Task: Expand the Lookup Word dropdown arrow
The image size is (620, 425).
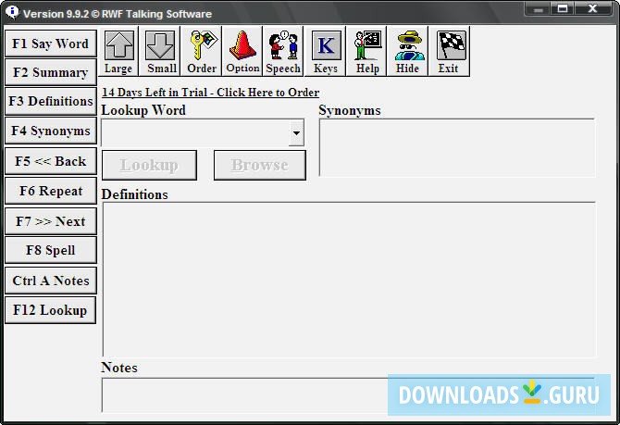Action: pos(296,132)
